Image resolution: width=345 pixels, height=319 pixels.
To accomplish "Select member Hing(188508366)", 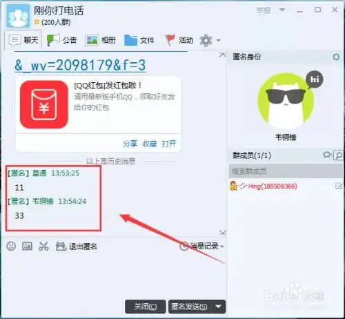I will (x=273, y=186).
